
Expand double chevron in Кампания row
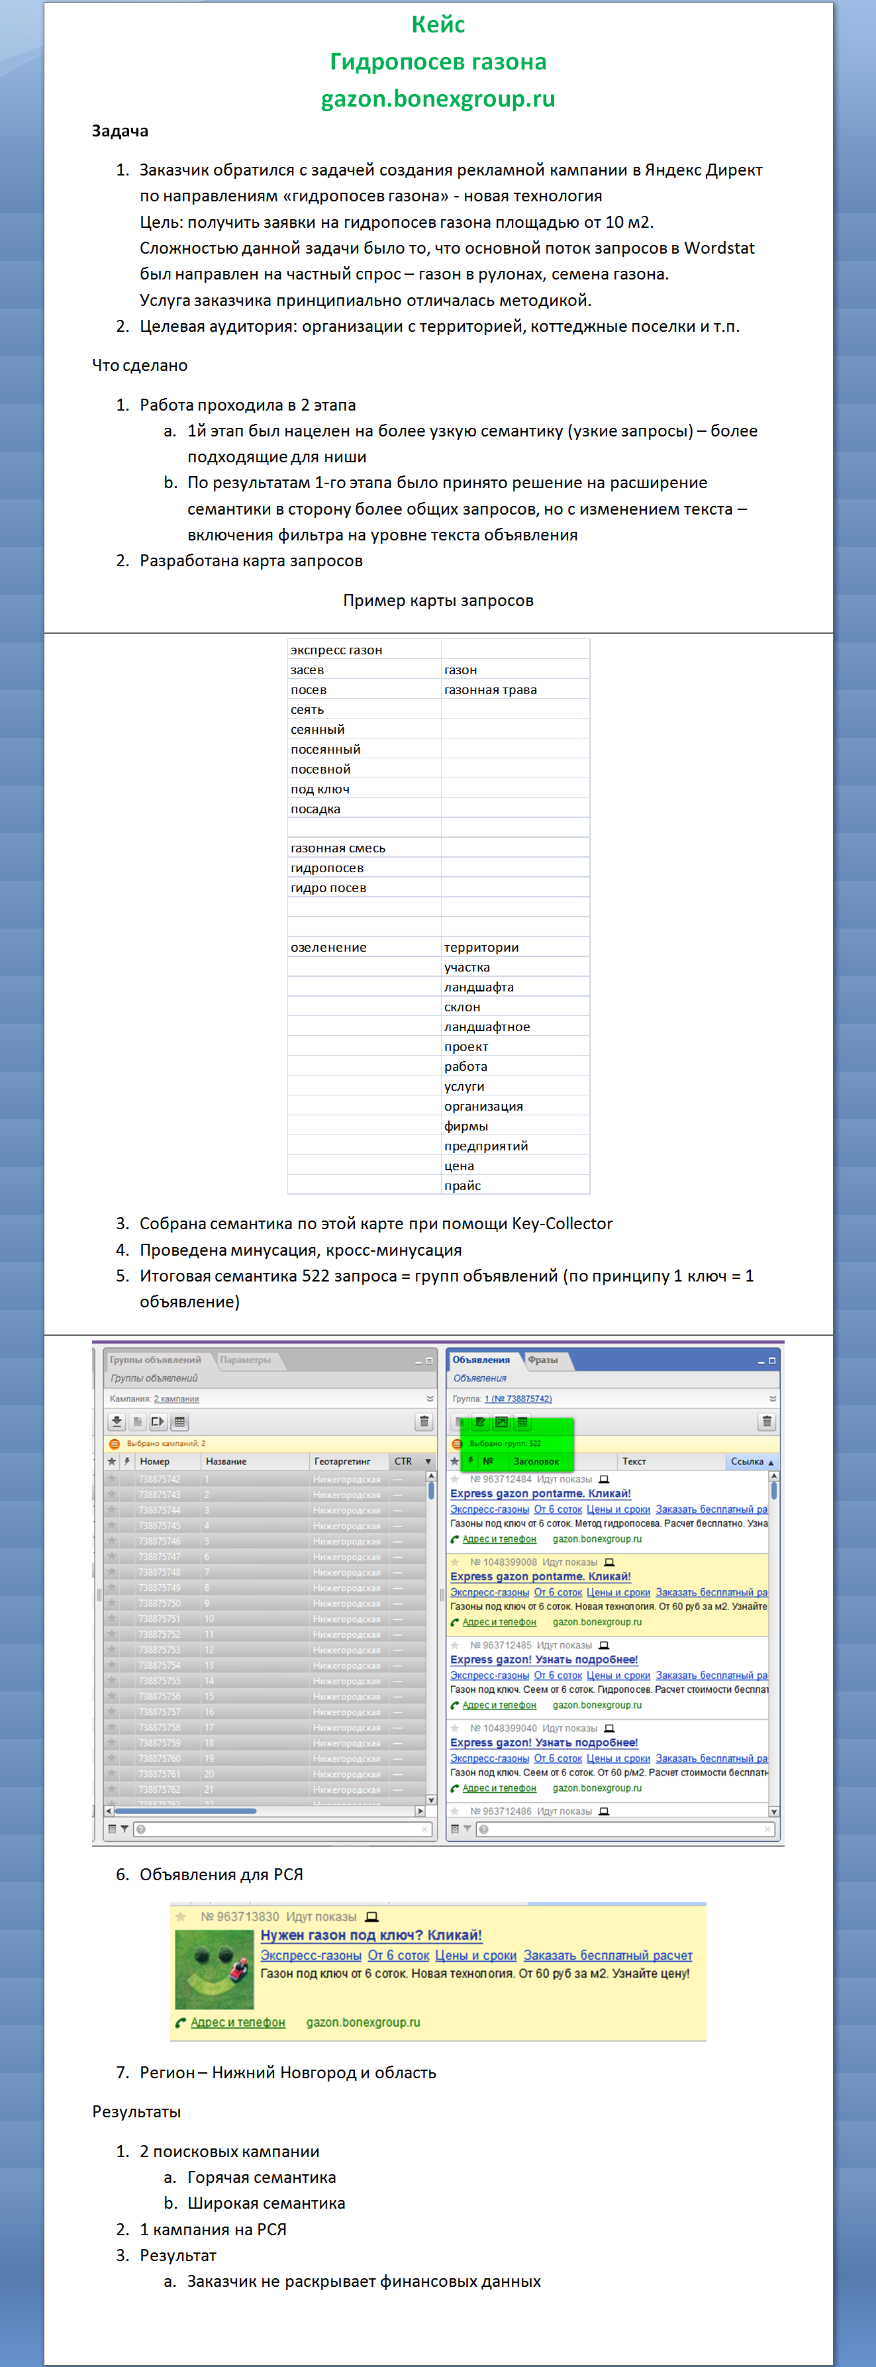point(430,1399)
